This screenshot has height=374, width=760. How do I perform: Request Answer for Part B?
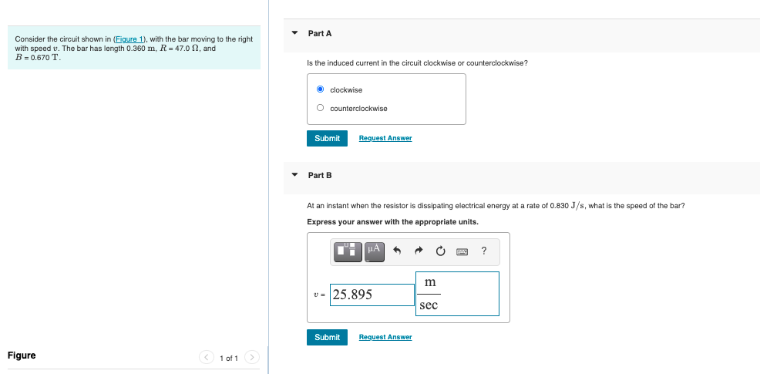pos(385,337)
